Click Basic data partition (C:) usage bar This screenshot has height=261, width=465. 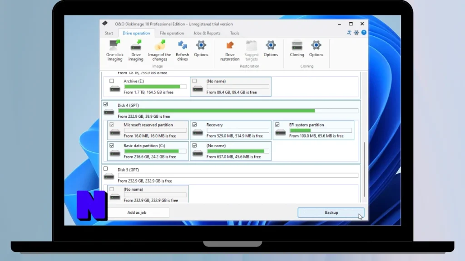(155, 151)
